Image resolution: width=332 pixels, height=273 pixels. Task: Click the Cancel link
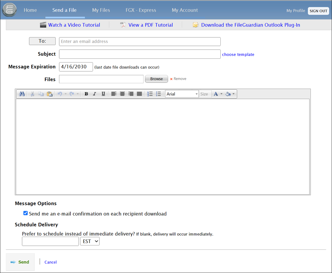[x=51, y=262]
